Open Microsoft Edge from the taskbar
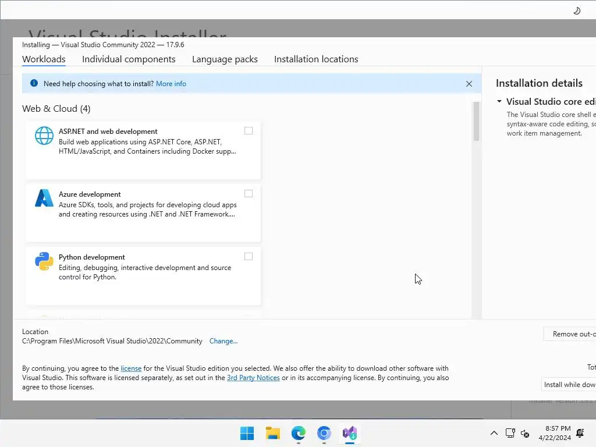The height and width of the screenshot is (447, 596). 299,433
